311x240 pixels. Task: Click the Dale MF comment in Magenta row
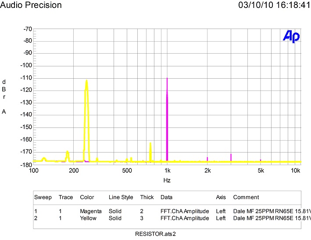pos(272,211)
